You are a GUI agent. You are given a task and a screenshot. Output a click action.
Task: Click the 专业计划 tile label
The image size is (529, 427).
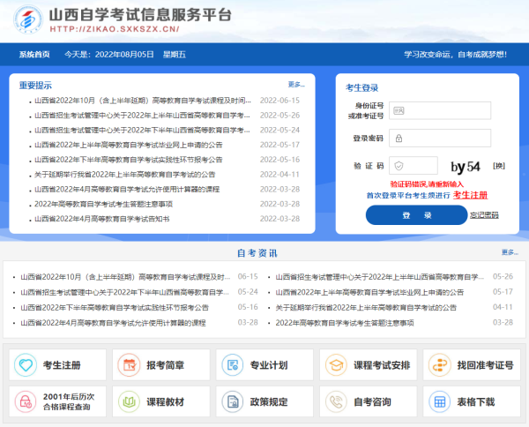pyautogui.click(x=269, y=365)
